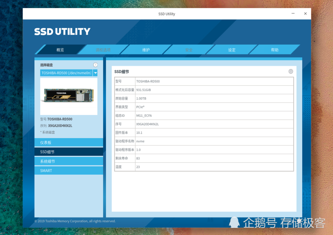Click the 型号 value TOSHIBA-RD500 in table
The height and width of the screenshot is (235, 333).
click(x=148, y=81)
